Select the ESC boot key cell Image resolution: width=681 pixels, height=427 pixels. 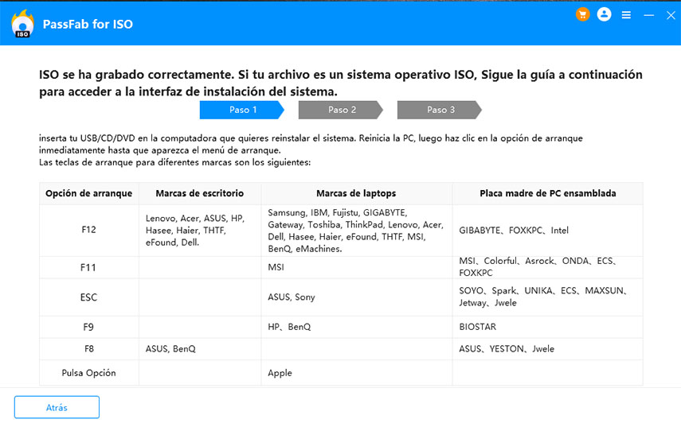(89, 297)
